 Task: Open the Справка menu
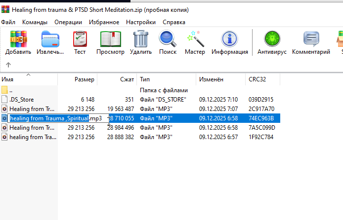click(x=174, y=22)
